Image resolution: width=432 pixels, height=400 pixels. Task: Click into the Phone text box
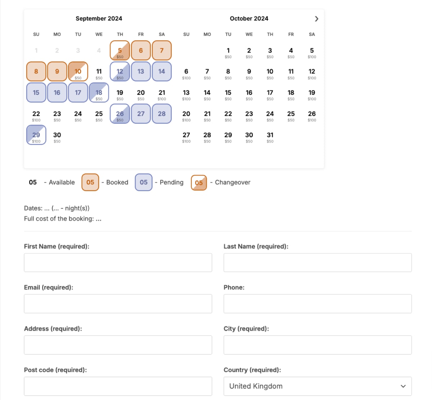(x=318, y=304)
